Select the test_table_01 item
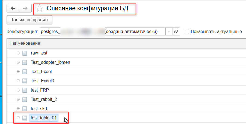 point(44,118)
